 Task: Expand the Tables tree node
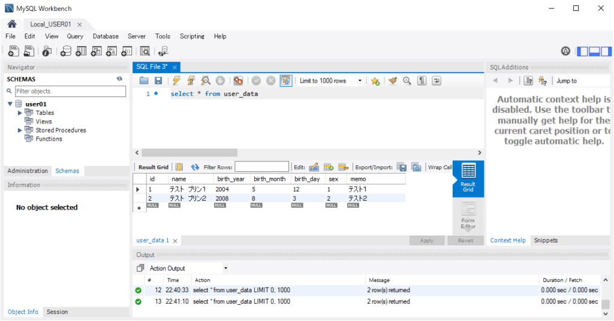20,113
